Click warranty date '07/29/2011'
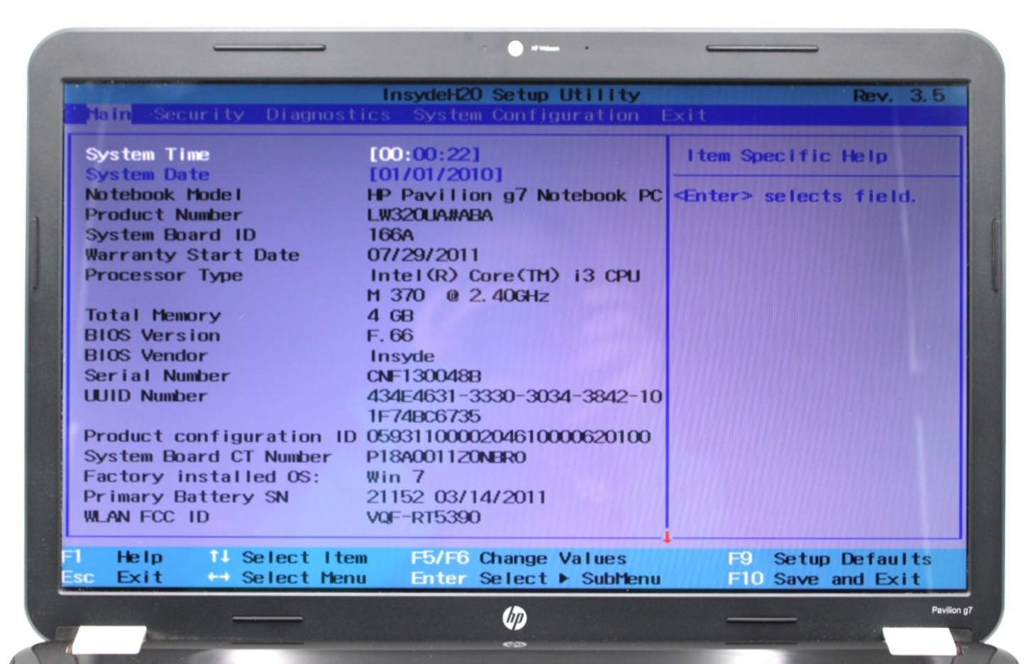 [x=424, y=255]
